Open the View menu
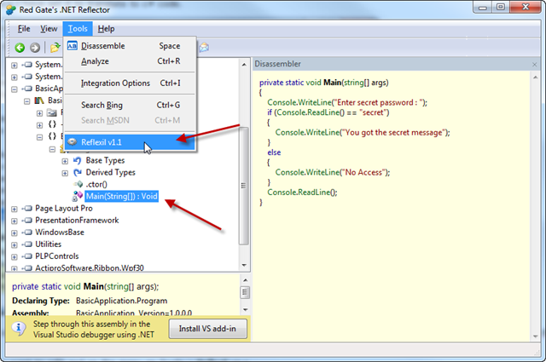 (49, 28)
